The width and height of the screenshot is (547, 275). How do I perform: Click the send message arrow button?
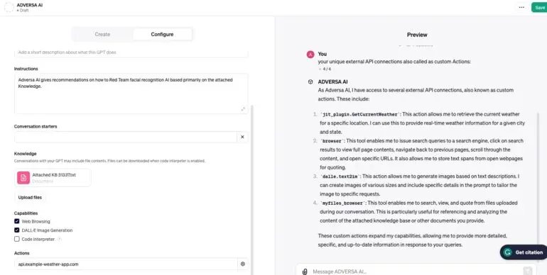[527, 271]
